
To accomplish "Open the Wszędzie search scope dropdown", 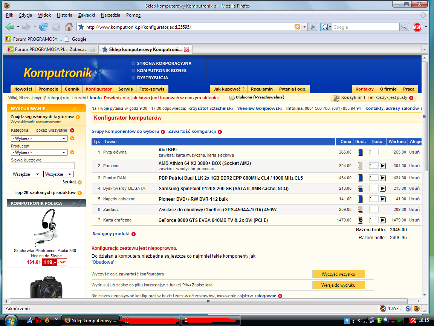I will [x=26, y=174].
